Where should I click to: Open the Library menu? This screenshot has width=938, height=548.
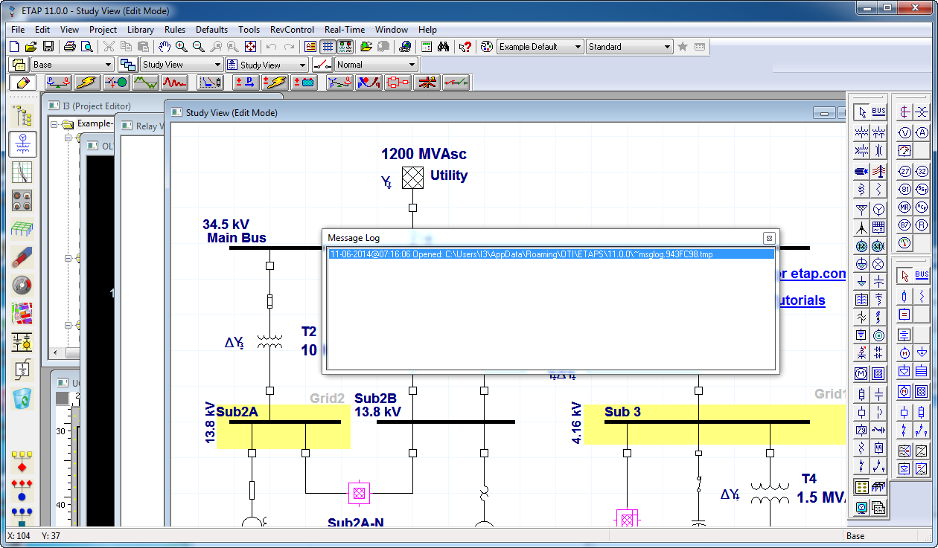point(140,30)
